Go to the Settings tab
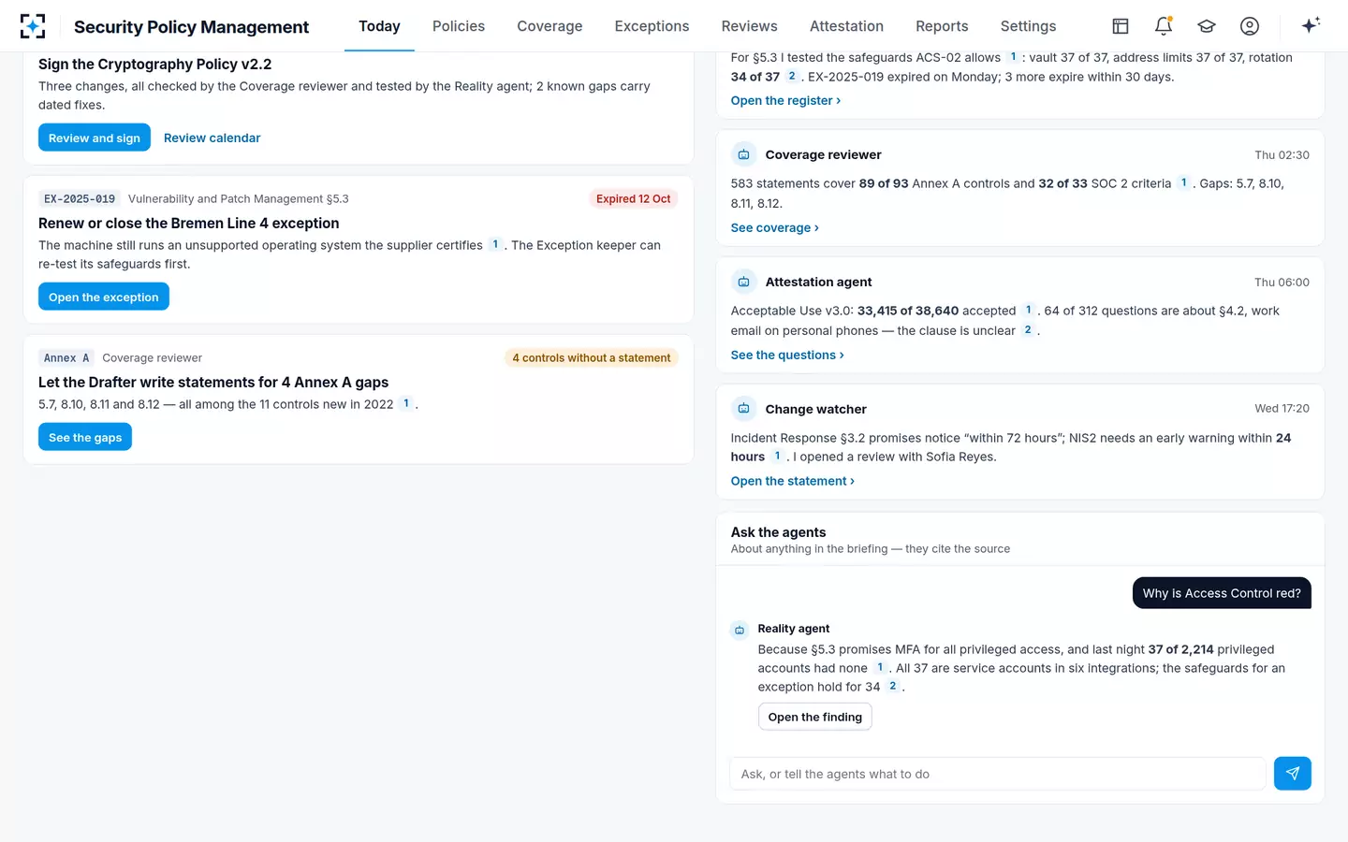 pyautogui.click(x=1028, y=26)
